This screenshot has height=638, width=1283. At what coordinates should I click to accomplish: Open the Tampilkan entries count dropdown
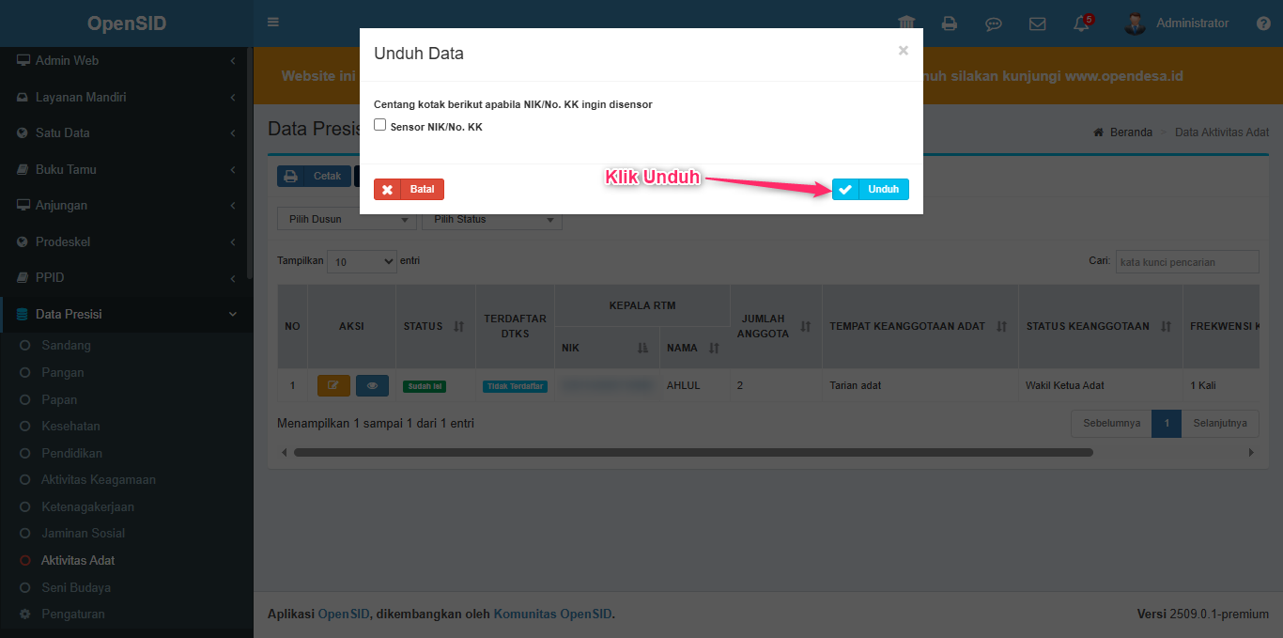(x=362, y=262)
